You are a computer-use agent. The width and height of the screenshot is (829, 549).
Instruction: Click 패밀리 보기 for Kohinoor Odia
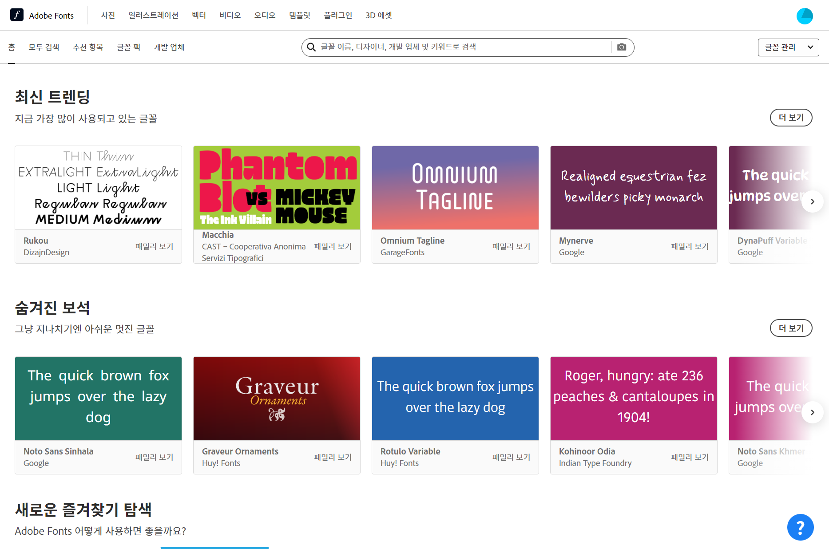point(690,457)
